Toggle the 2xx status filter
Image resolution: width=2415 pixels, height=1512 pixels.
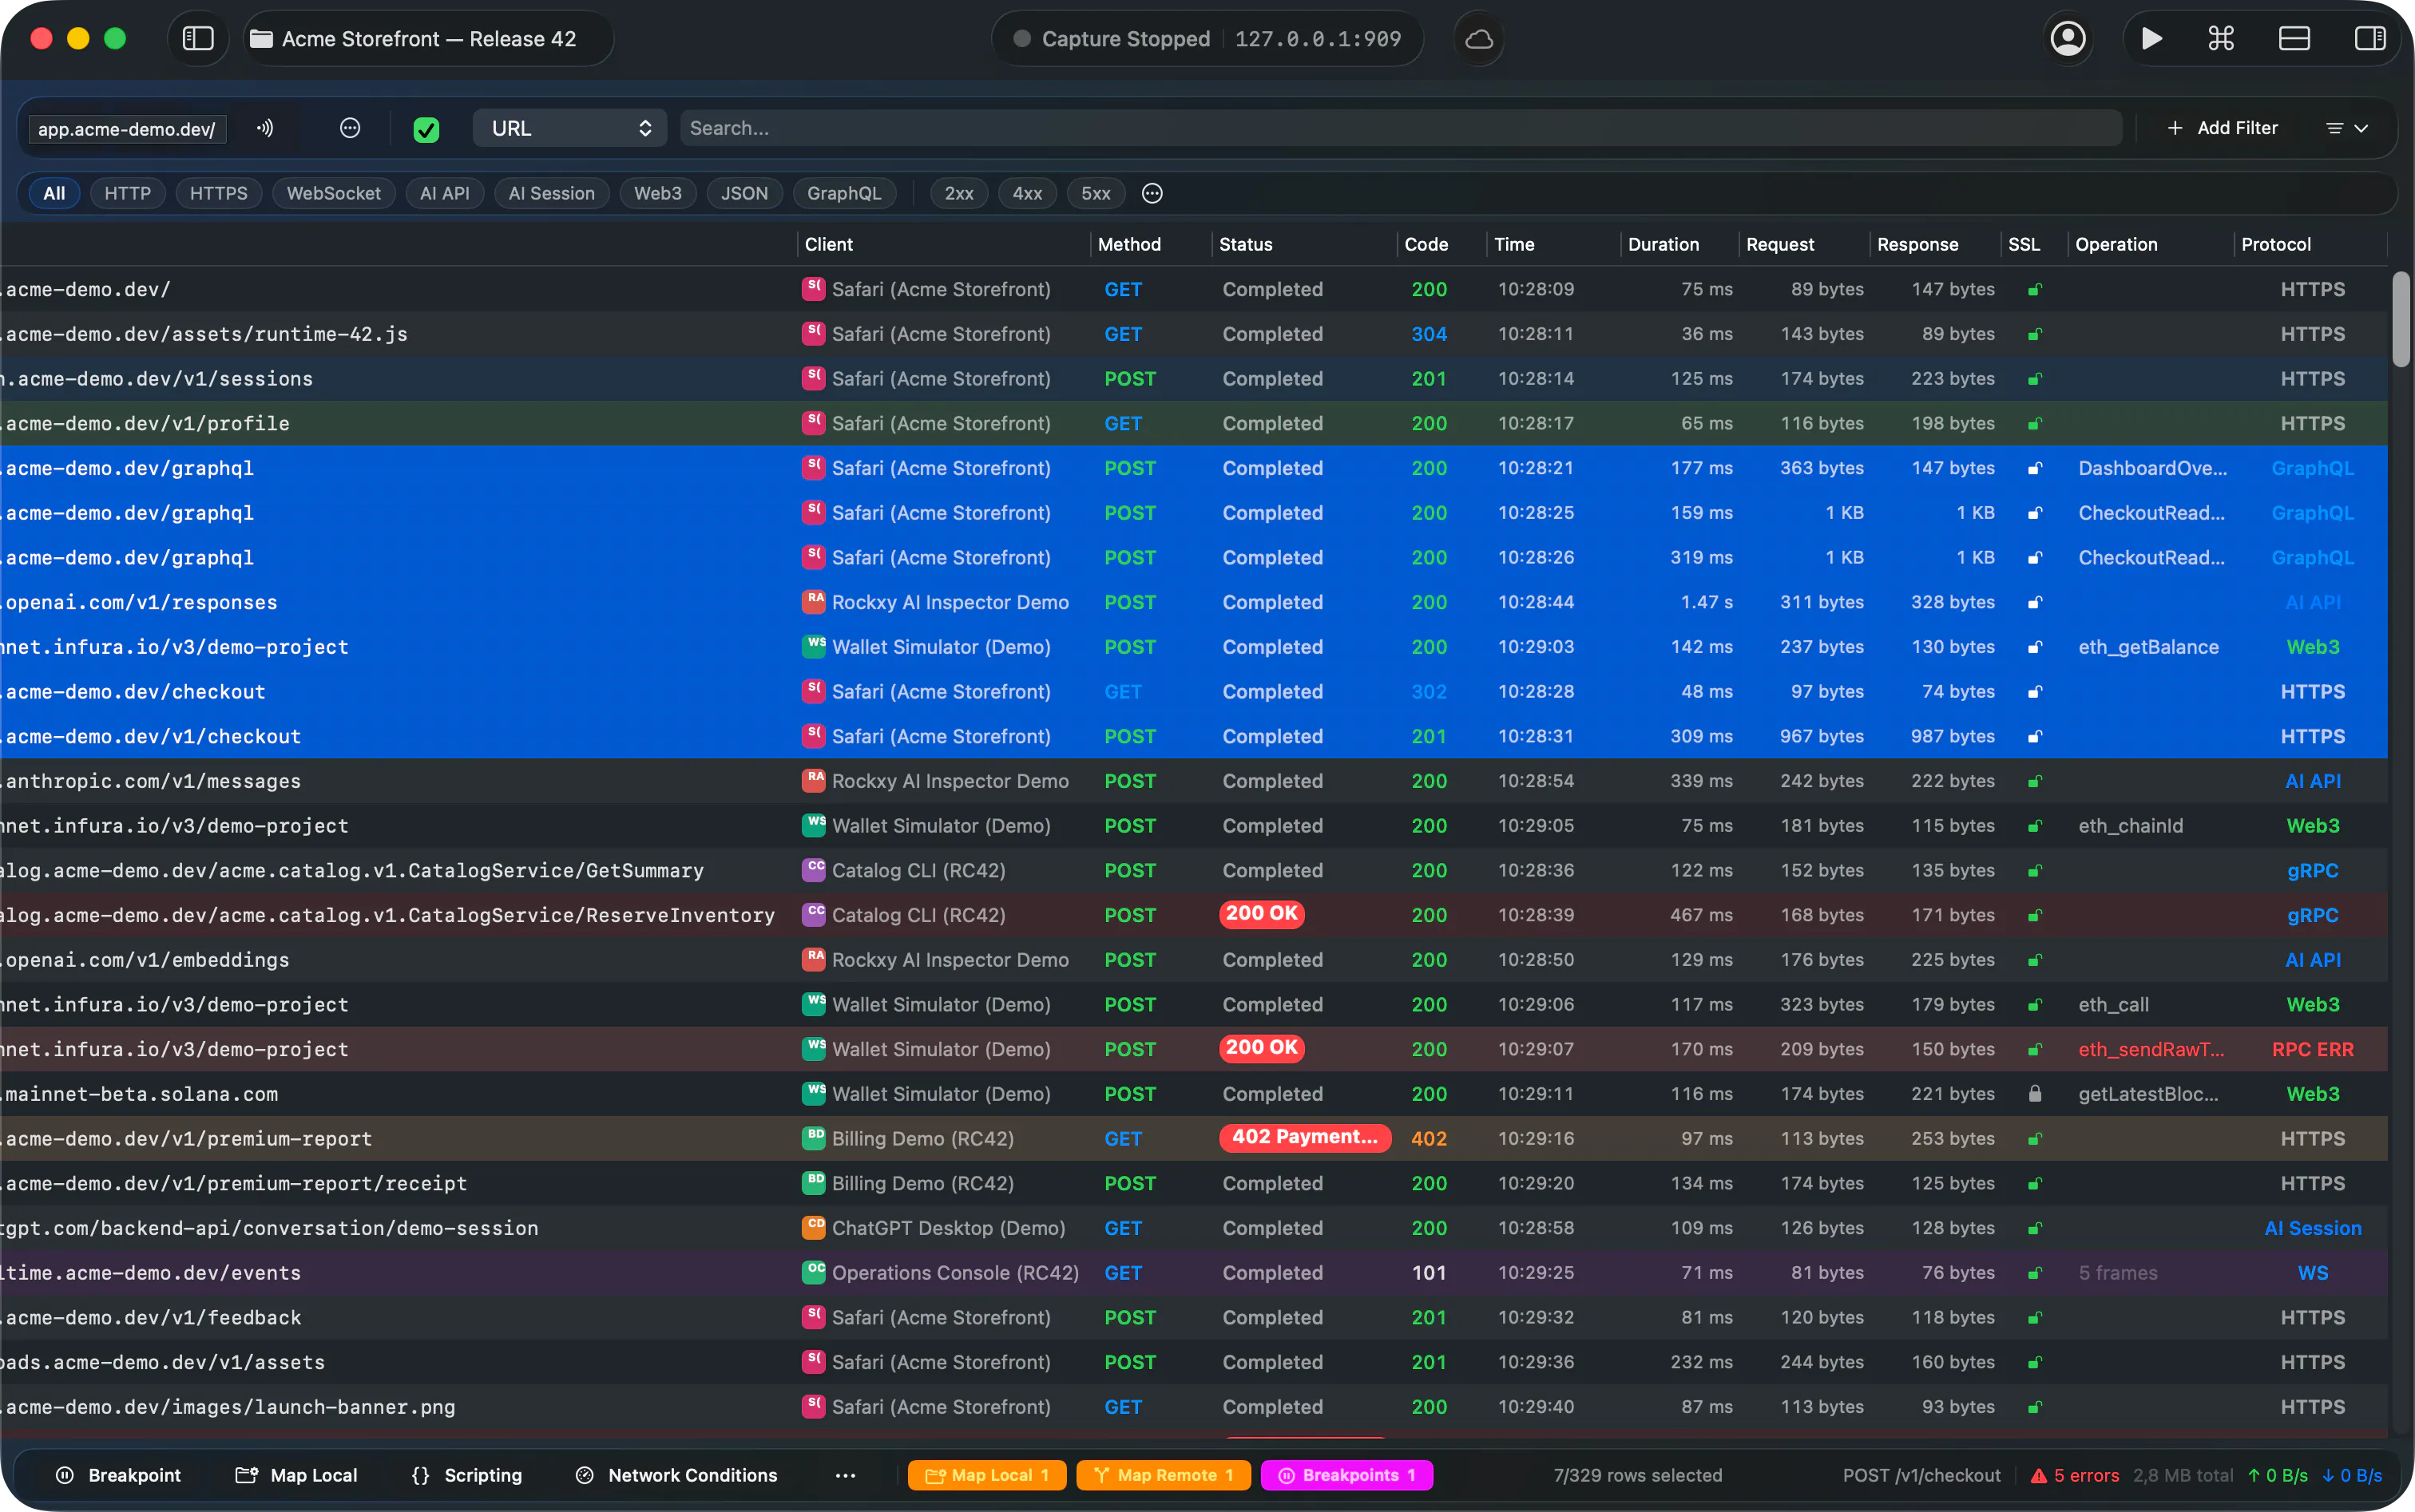pyautogui.click(x=958, y=193)
